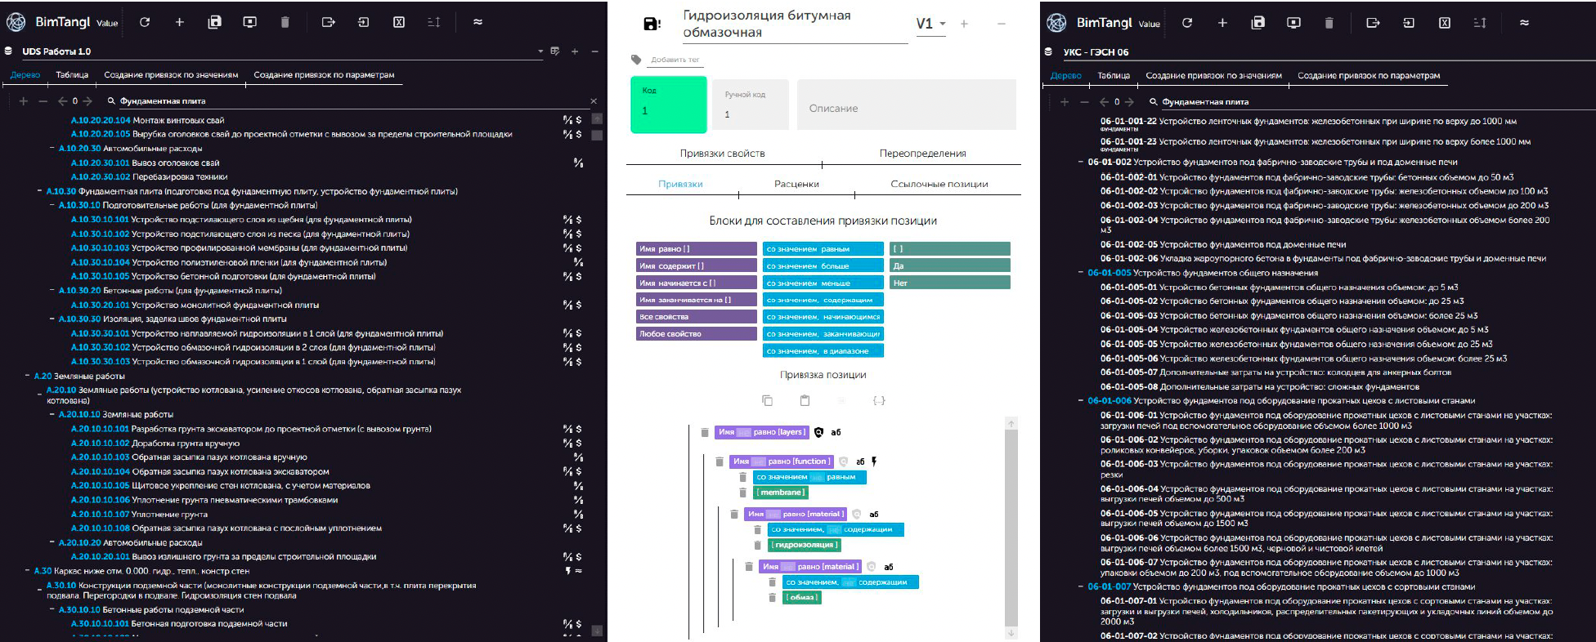Open UDS Работы 1.0 classifier dropdown
This screenshot has width=1596, height=642.
tap(540, 51)
